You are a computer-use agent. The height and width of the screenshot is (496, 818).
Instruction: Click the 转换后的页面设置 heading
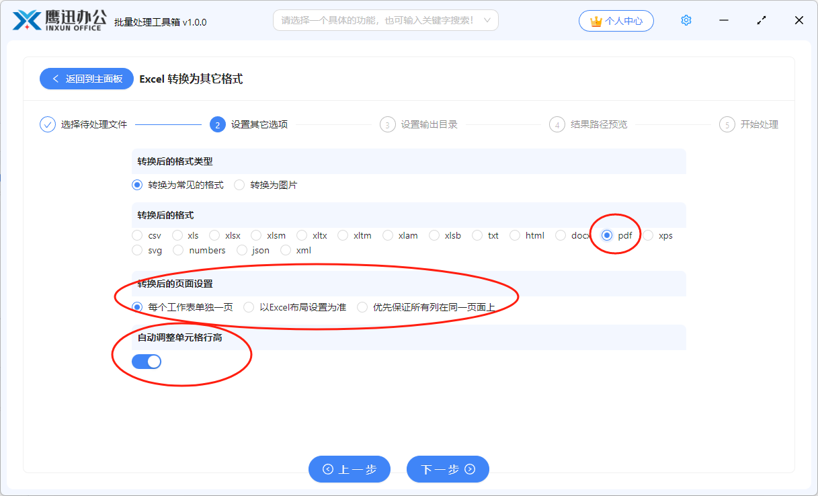click(x=175, y=284)
